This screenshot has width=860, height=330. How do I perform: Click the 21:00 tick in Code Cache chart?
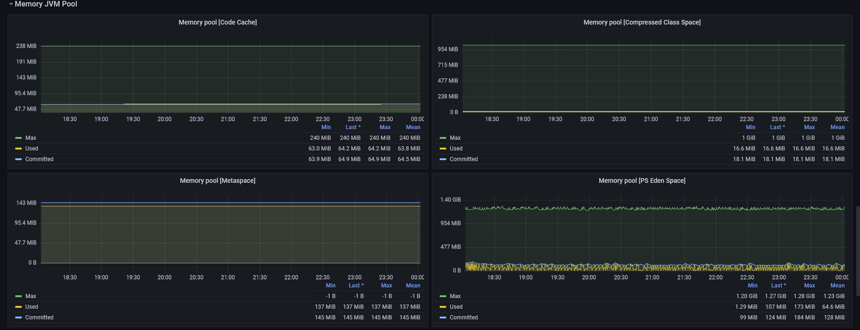pyautogui.click(x=228, y=119)
